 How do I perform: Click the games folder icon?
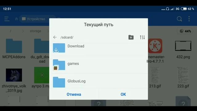(59, 65)
